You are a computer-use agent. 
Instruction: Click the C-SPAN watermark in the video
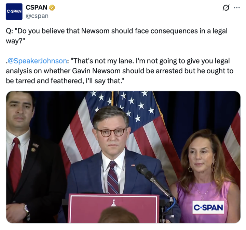(208, 207)
